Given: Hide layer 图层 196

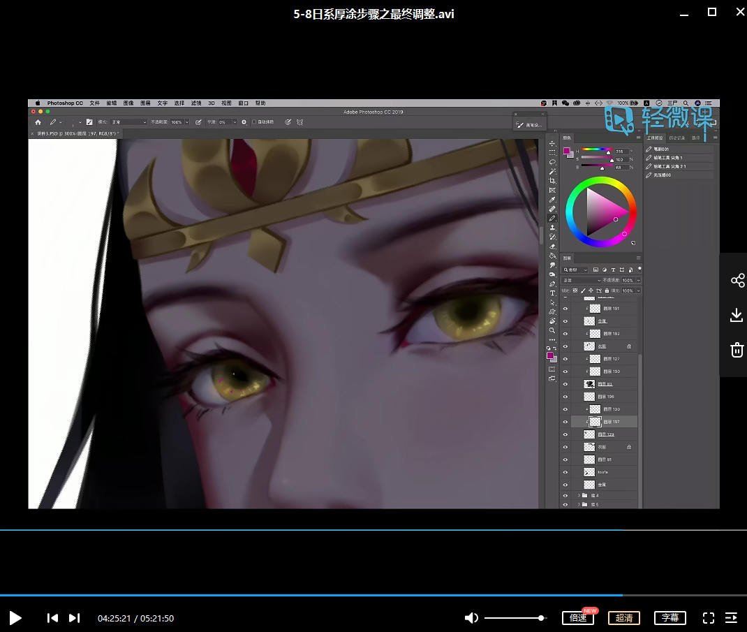Looking at the screenshot, I should click(x=565, y=397).
